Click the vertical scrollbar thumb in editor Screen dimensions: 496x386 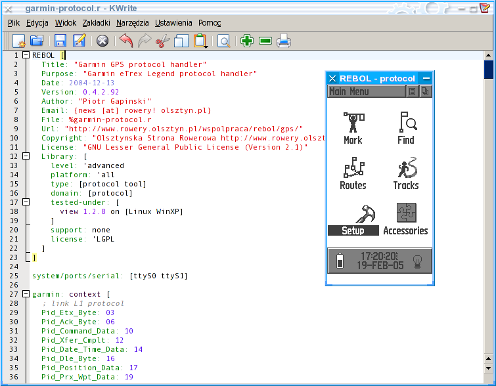(x=488, y=69)
